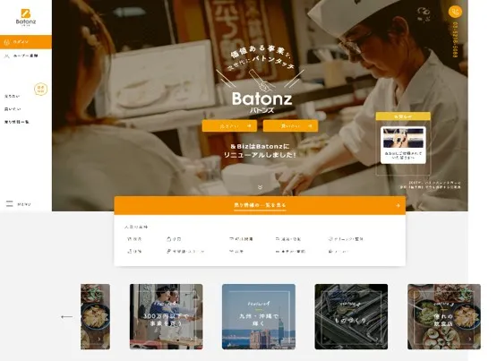The width and height of the screenshot is (497, 361).
Task: Click the carousel left arrow
Action: coord(66,316)
